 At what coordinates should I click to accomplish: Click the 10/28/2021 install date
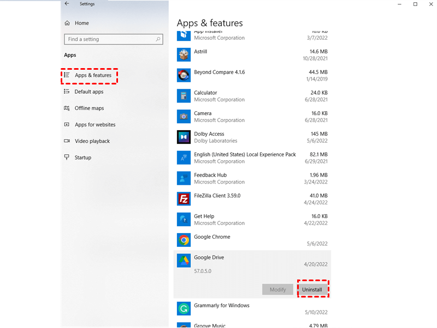pos(315,58)
